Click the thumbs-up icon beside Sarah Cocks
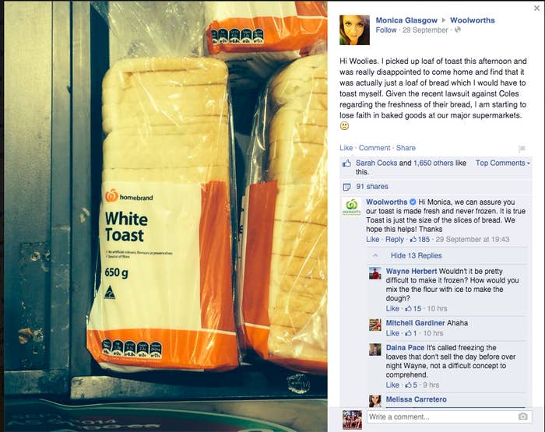Screen dimensions: 545x432 [x=346, y=163]
